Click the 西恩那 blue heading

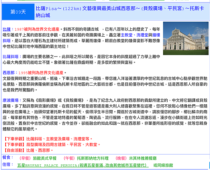(x=8, y=73)
